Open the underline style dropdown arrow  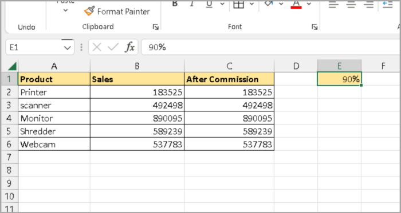[x=222, y=3]
